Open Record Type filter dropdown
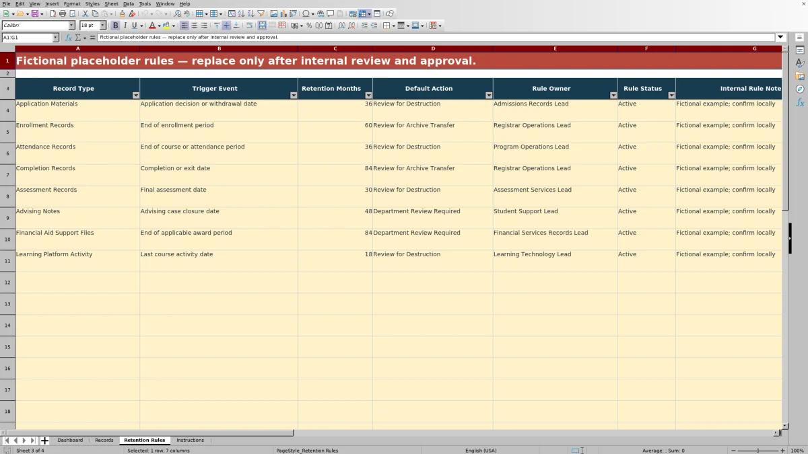 pyautogui.click(x=135, y=96)
